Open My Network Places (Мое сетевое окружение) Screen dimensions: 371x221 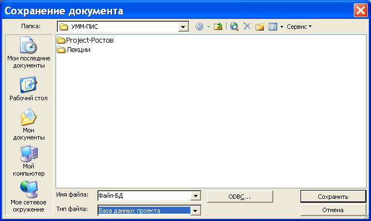29,197
